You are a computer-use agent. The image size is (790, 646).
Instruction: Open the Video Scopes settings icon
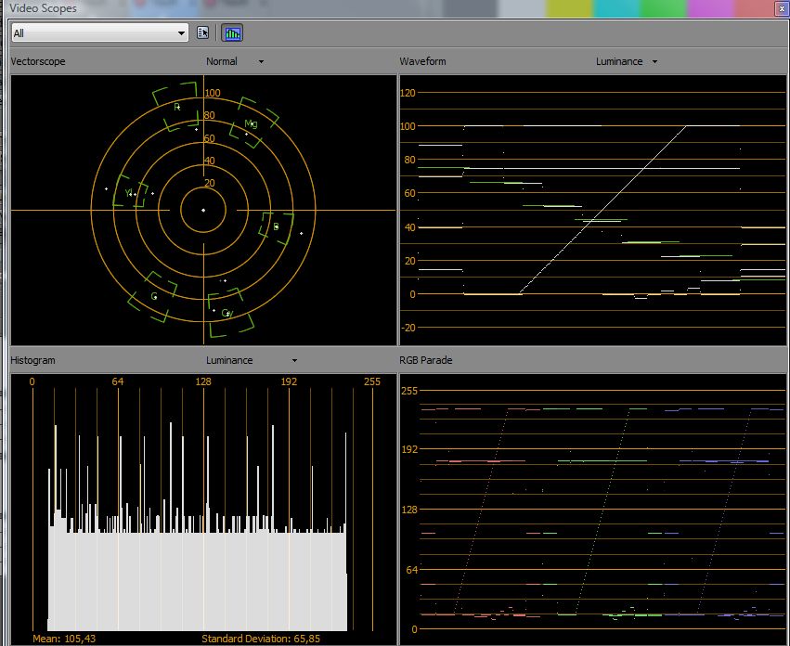(203, 33)
